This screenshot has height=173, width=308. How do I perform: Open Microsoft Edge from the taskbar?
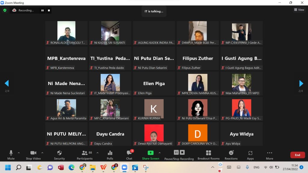71,167
